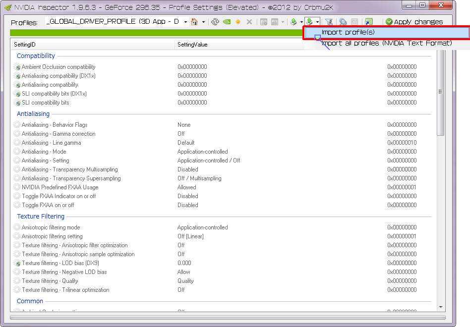This screenshot has height=327, width=470.
Task: Click the gear icon beside Antialiasing - Mode
Action: [17, 152]
